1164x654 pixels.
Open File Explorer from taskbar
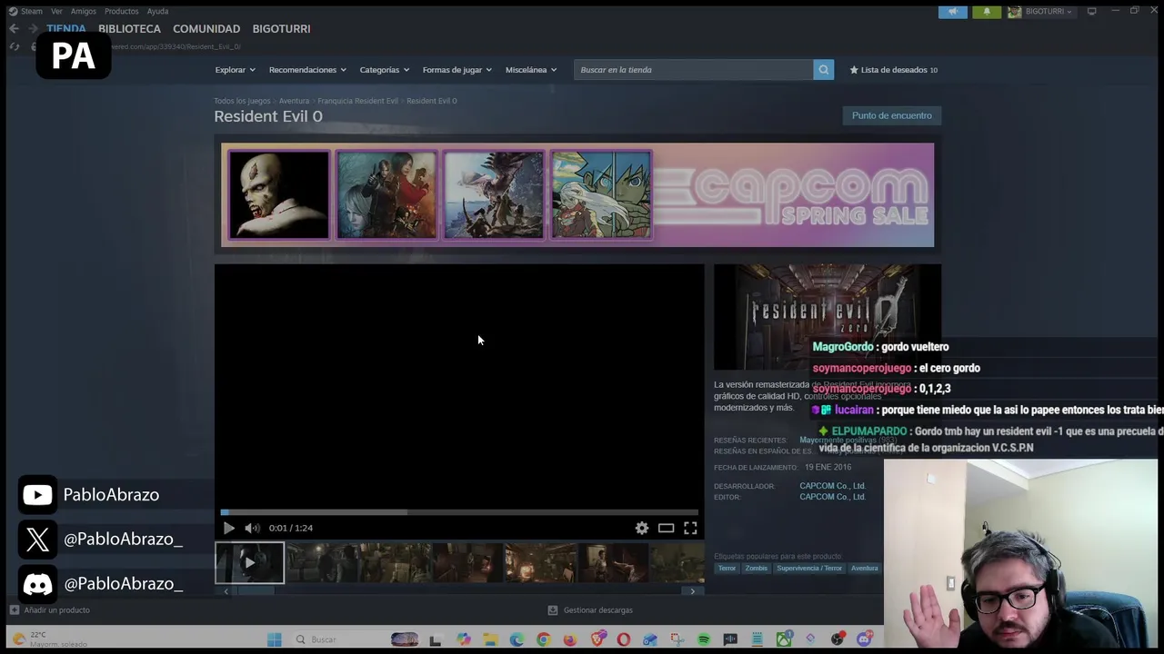coord(490,639)
